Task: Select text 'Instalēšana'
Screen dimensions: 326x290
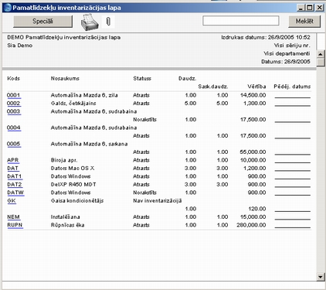Action: [x=66, y=217]
